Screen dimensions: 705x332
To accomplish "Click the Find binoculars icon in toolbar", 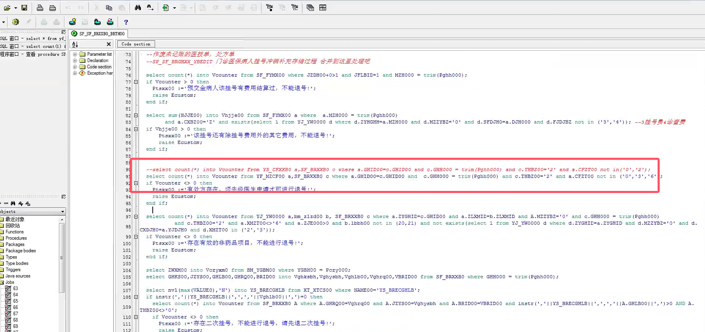I will (138, 8).
